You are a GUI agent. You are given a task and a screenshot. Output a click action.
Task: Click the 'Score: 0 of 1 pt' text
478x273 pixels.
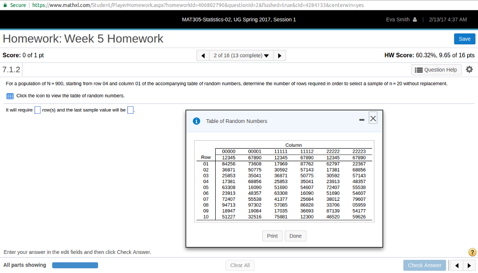(23, 55)
